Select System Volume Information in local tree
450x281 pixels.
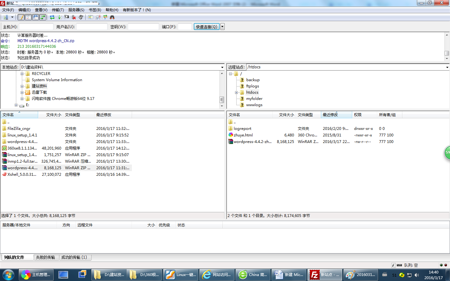(x=57, y=80)
